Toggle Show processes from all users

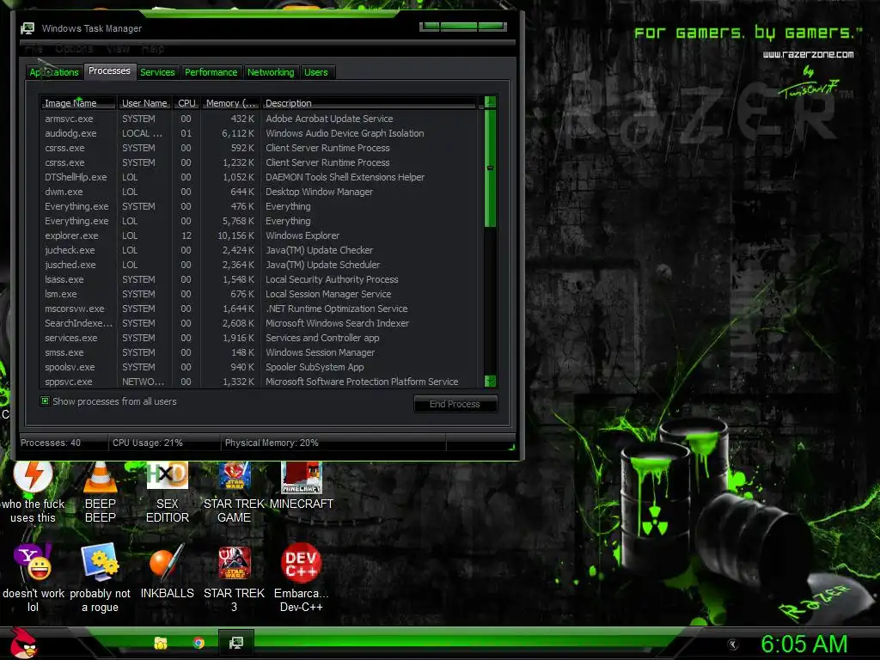[45, 400]
